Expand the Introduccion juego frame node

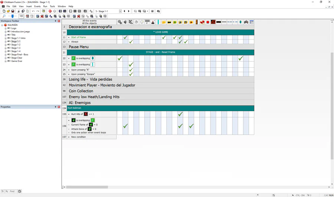coord(6,32)
